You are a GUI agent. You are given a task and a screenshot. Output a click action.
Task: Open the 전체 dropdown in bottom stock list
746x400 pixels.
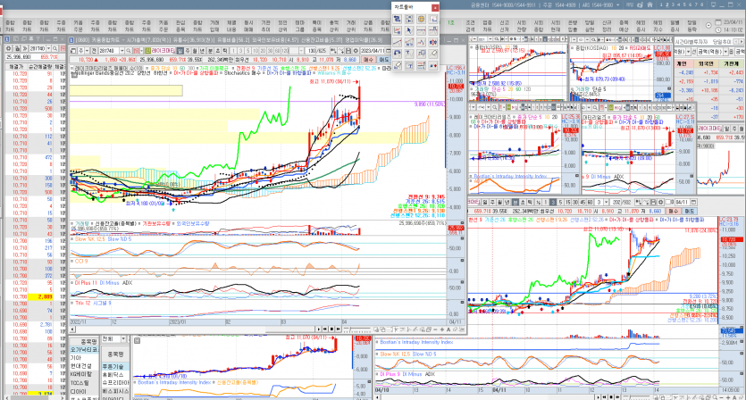click(x=123, y=338)
